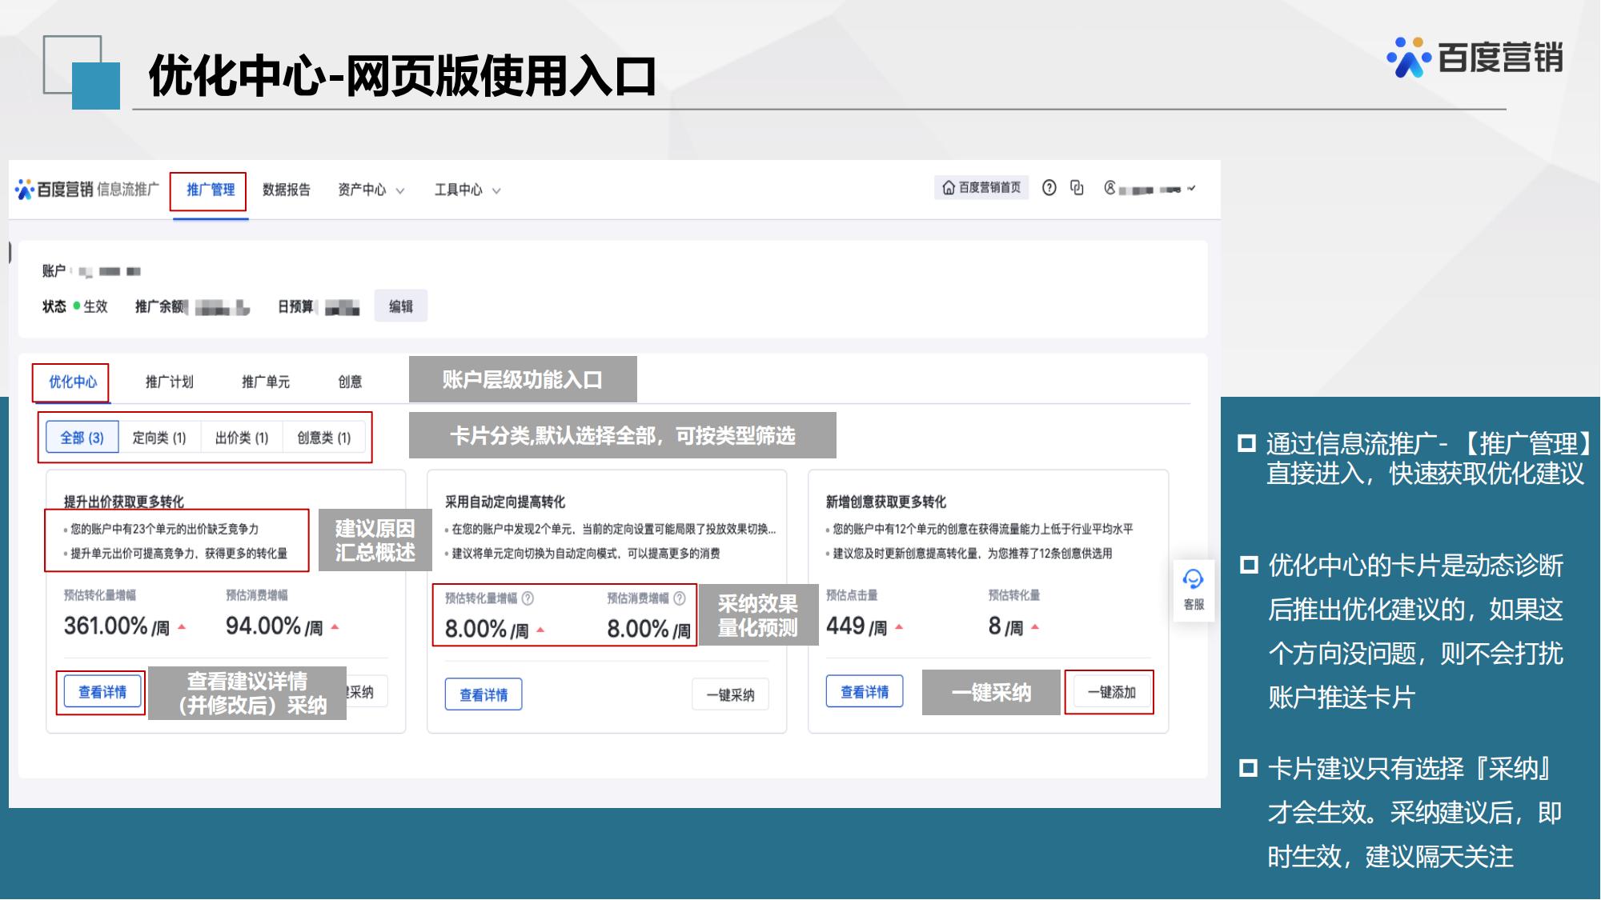Click 一键采纳 on 采用自动定向提高转化 card
Screen dimensions: 1601x900
(730, 695)
